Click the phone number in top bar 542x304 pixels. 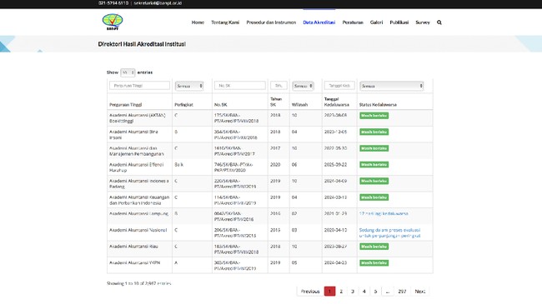tap(113, 3)
